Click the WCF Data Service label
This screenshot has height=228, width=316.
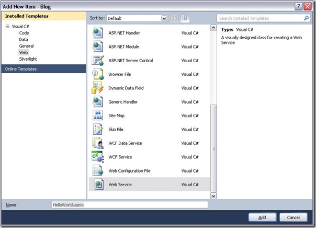pyautogui.click(x=125, y=143)
